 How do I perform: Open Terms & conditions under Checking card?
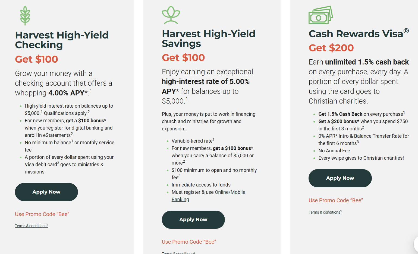(x=31, y=226)
